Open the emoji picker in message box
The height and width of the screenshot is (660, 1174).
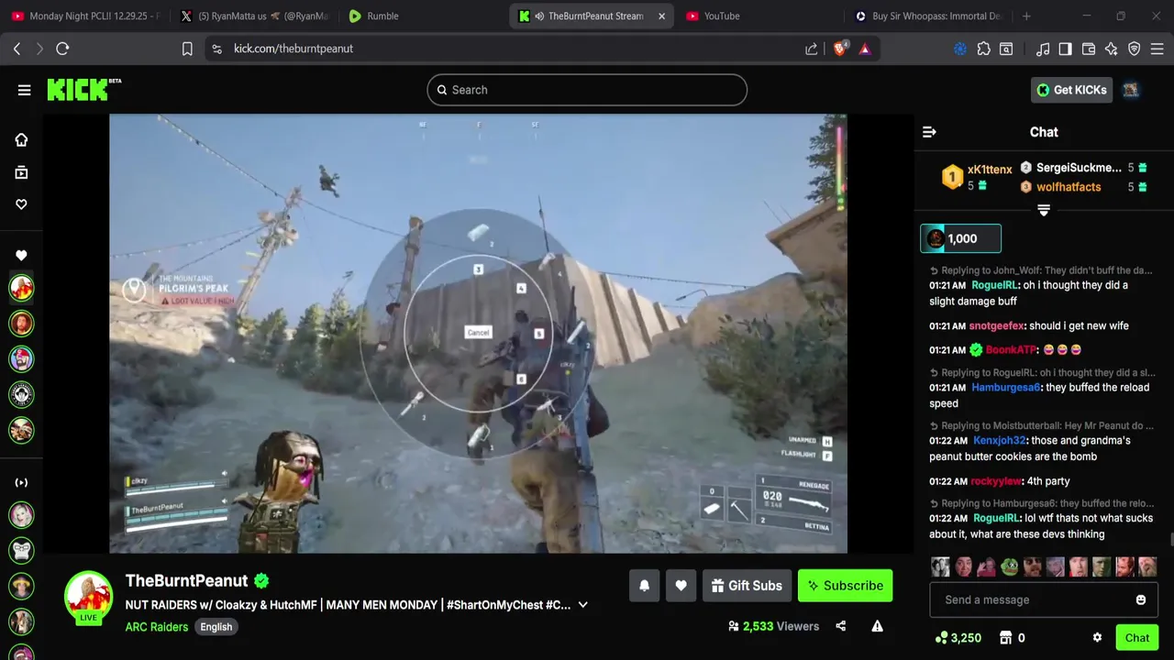1141,599
